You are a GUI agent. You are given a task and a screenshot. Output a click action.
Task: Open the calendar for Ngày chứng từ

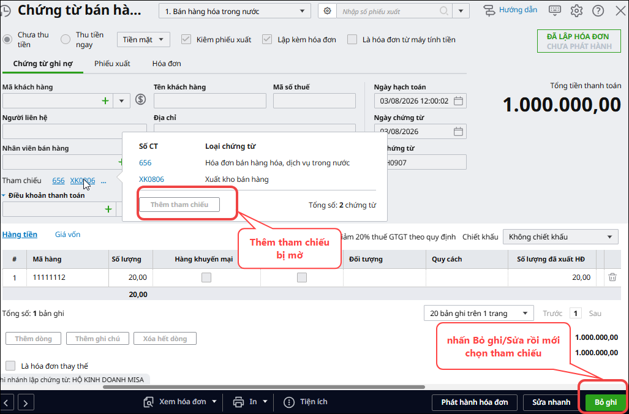click(x=458, y=131)
